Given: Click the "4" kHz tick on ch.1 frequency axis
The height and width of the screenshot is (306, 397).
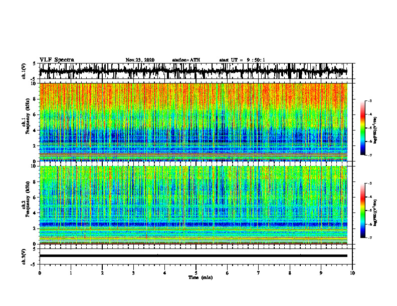Looking at the screenshot, I should (x=35, y=130).
